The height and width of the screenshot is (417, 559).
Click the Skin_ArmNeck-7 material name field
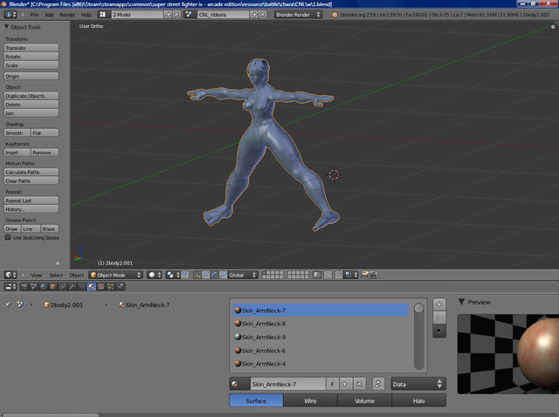point(288,384)
